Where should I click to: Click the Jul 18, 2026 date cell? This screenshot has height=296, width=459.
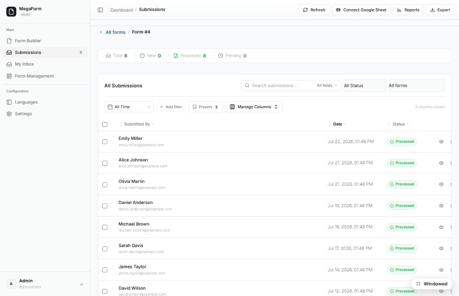coord(350,227)
